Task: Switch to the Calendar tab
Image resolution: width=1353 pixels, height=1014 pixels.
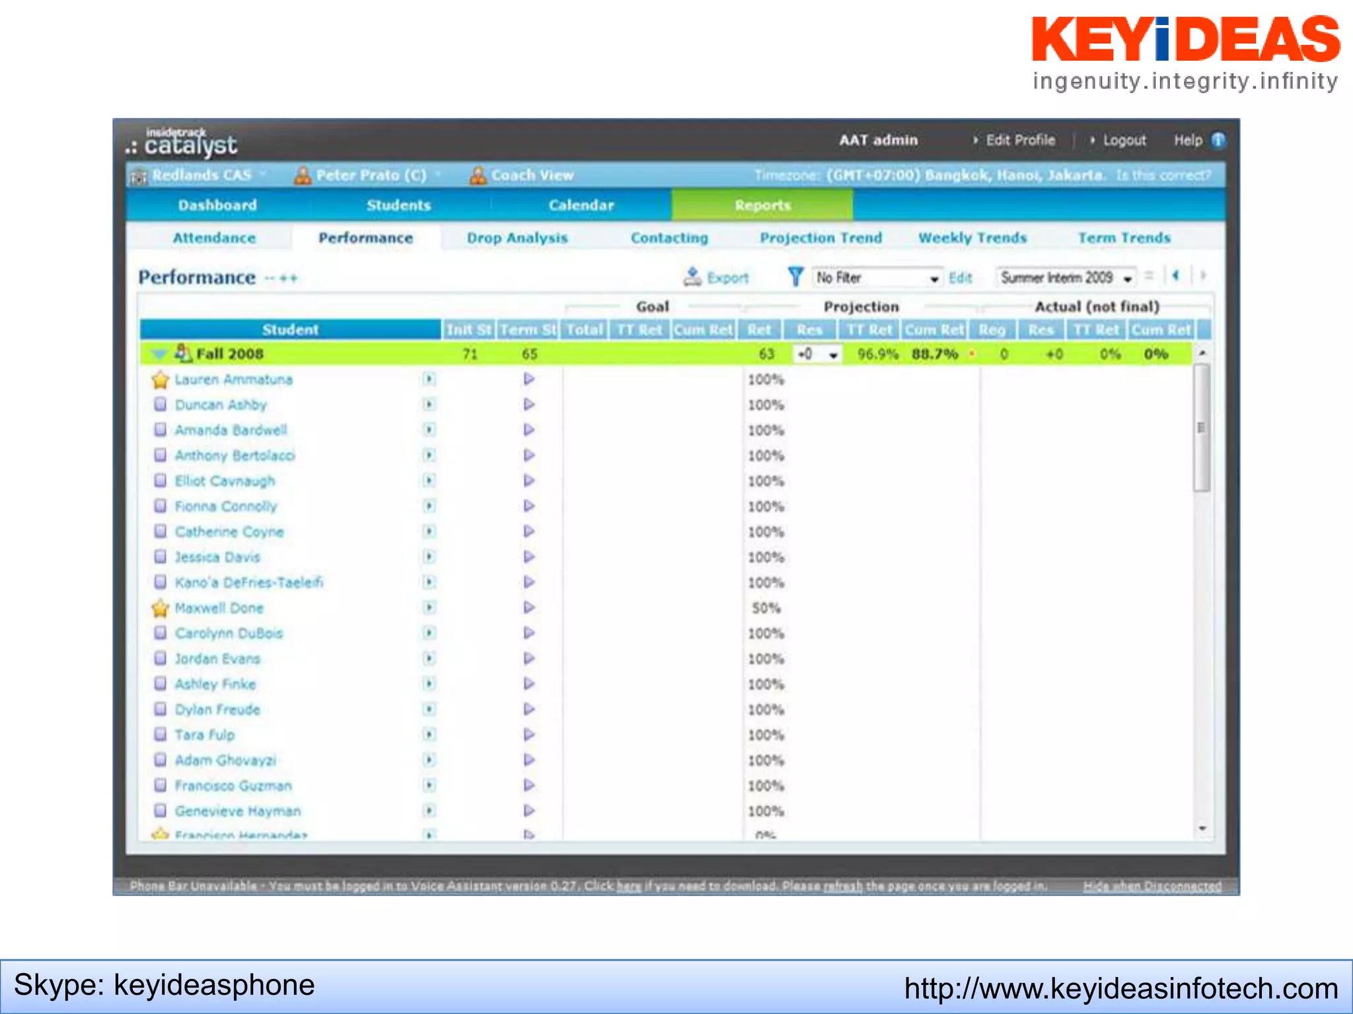Action: tap(581, 205)
